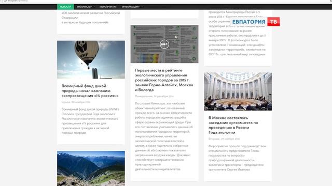This screenshot has width=332, height=186.
Task: Click the text 'в интересах будущих поколений'
Action: coord(85,22)
